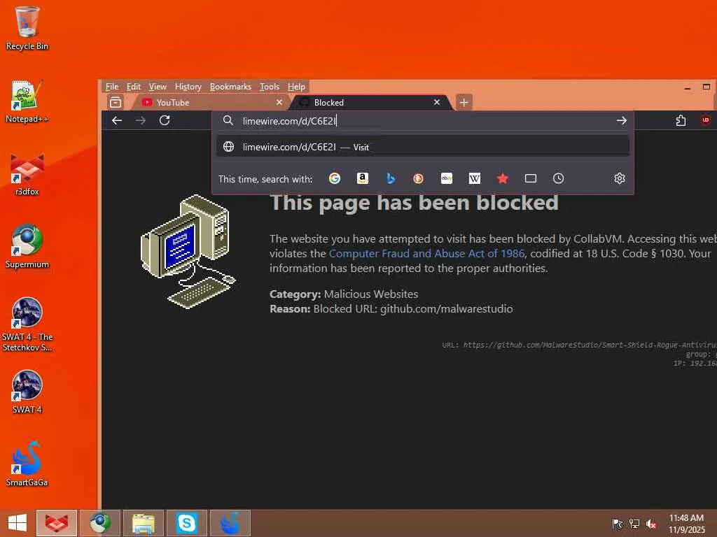Click r3dfox in the taskbar

pos(57,523)
